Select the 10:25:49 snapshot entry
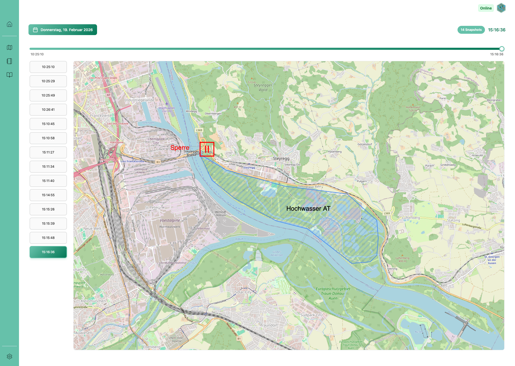This screenshot has height=366, width=515. coord(48,95)
